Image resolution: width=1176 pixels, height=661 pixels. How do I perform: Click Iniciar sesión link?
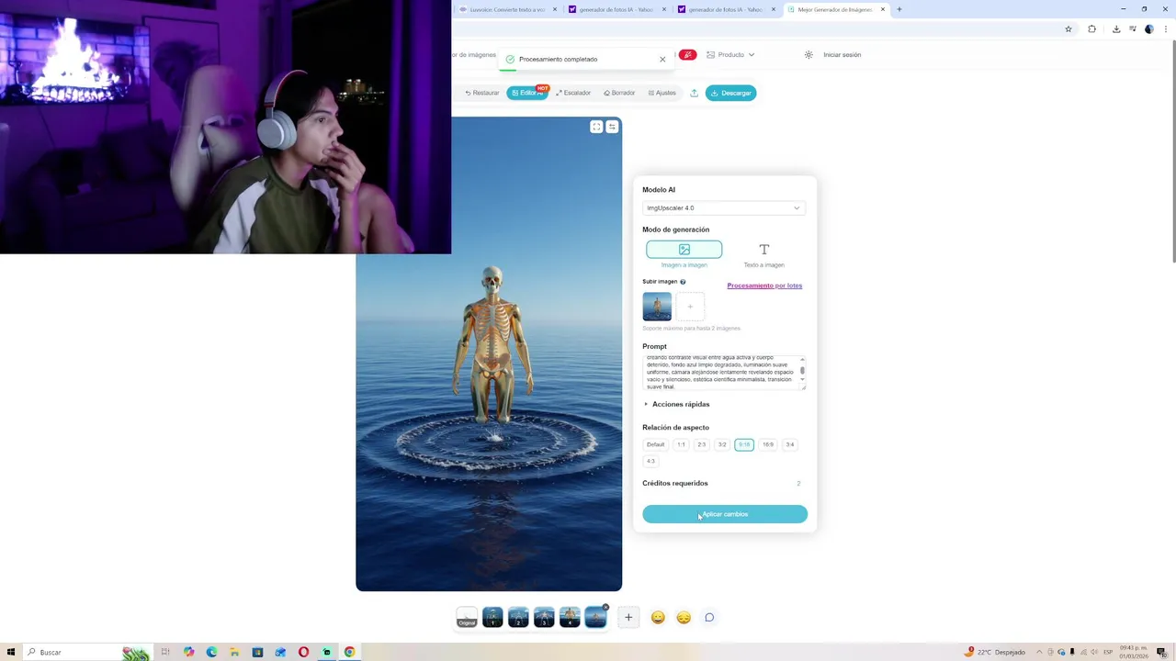click(x=842, y=55)
